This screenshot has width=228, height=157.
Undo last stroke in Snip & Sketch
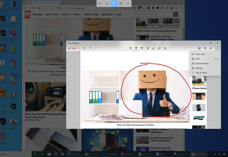[x=90, y=48]
